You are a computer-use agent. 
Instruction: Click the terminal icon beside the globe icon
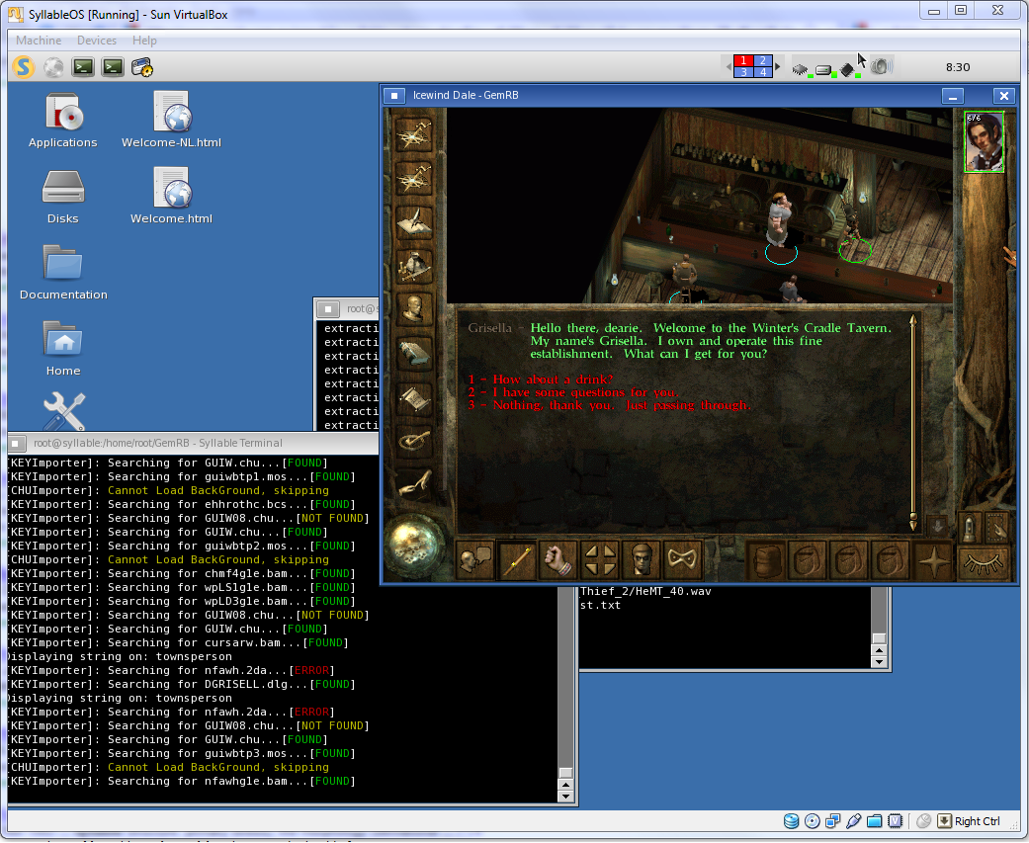[83, 67]
